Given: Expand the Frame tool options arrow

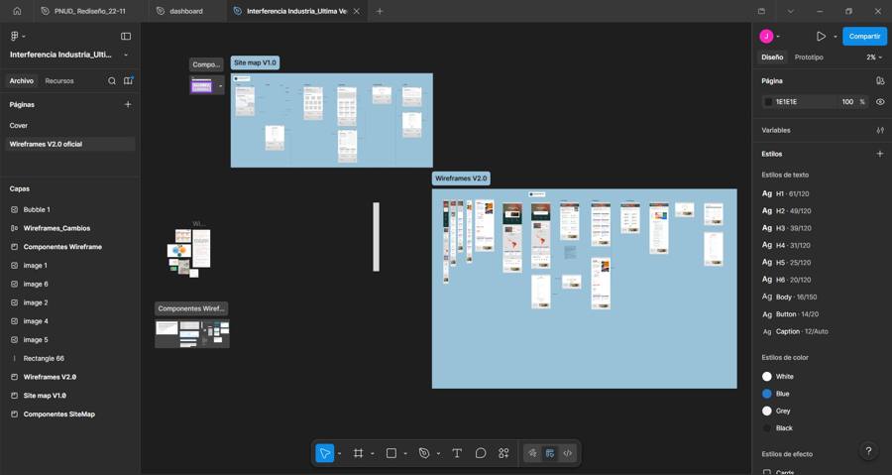Looking at the screenshot, I should pyautogui.click(x=373, y=454).
